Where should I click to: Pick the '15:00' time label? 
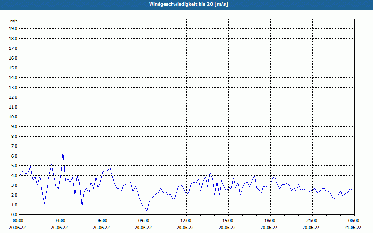click(228, 221)
